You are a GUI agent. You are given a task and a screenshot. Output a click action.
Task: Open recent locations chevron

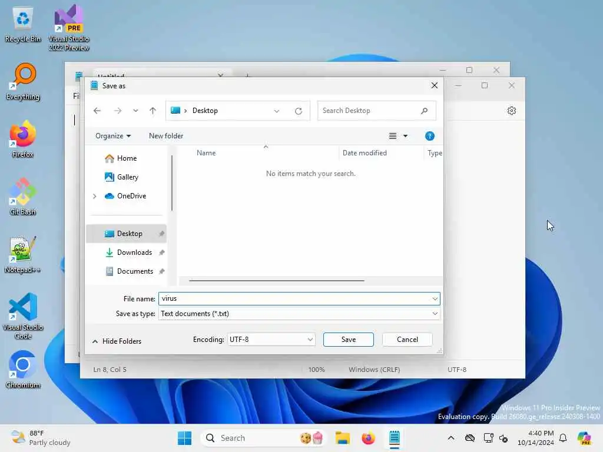[135, 111]
